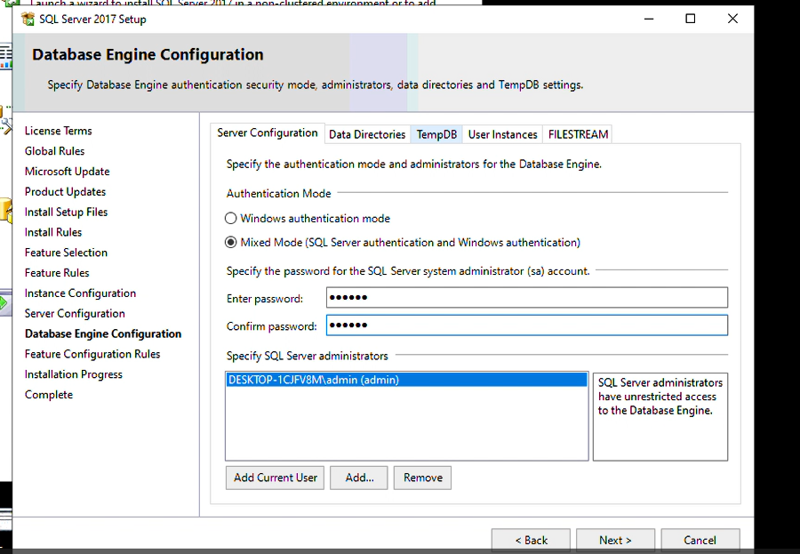The height and width of the screenshot is (554, 800).
Task: Select Windows authentication mode radio button
Action: coord(230,219)
